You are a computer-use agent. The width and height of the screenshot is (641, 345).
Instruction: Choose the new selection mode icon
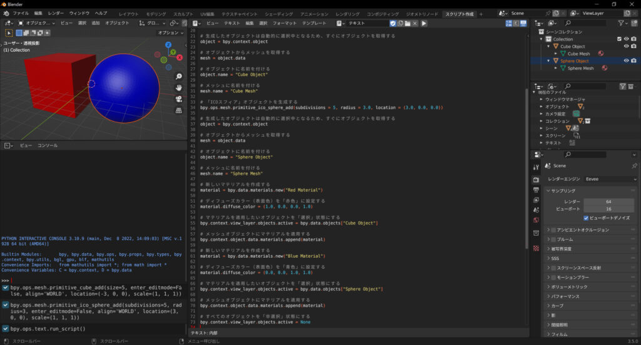coord(19,32)
